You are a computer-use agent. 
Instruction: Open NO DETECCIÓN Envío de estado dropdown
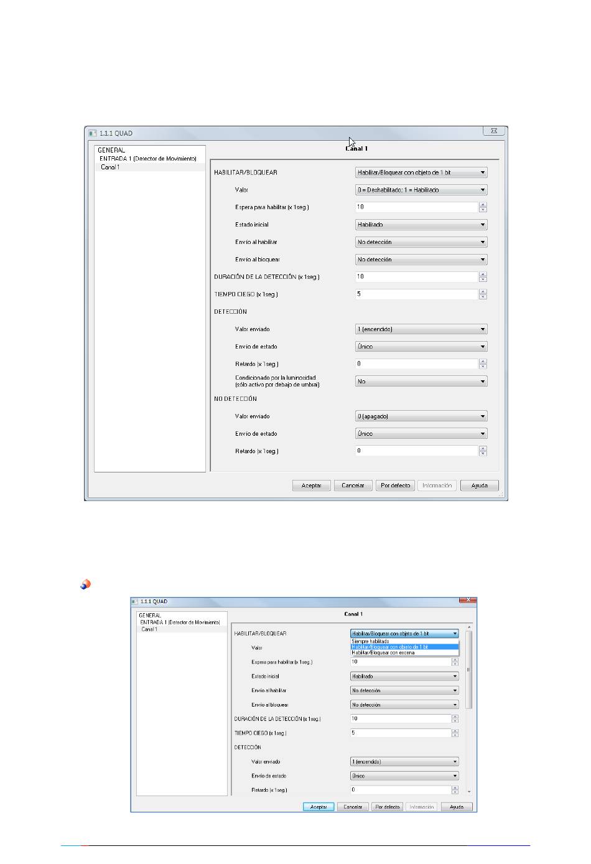click(x=421, y=434)
